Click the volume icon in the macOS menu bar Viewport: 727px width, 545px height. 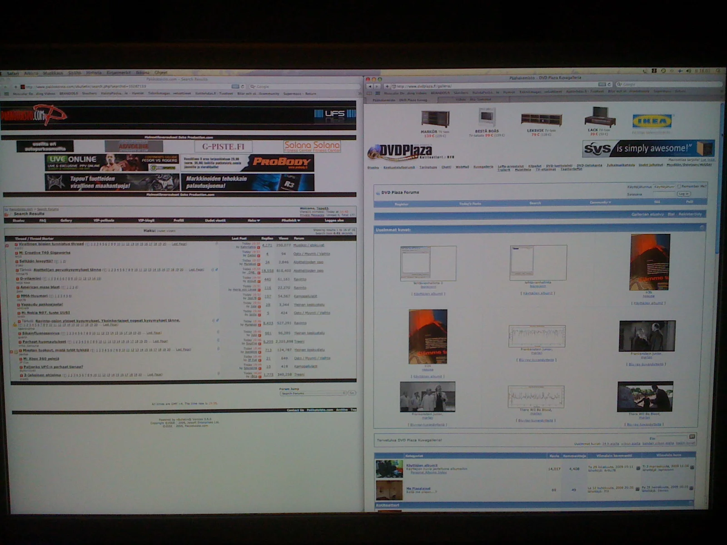point(688,71)
